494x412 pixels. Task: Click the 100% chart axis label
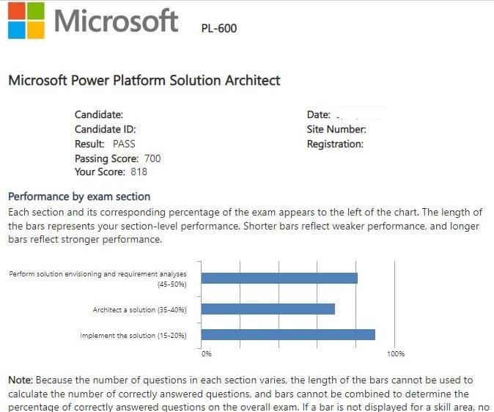pyautogui.click(x=396, y=354)
